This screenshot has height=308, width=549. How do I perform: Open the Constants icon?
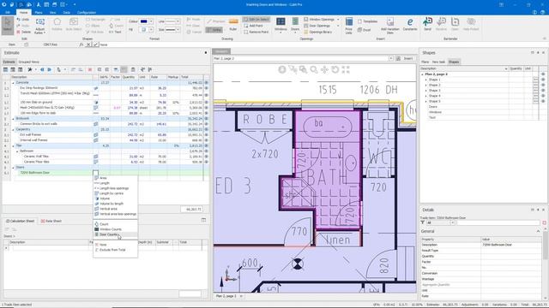(x=410, y=25)
